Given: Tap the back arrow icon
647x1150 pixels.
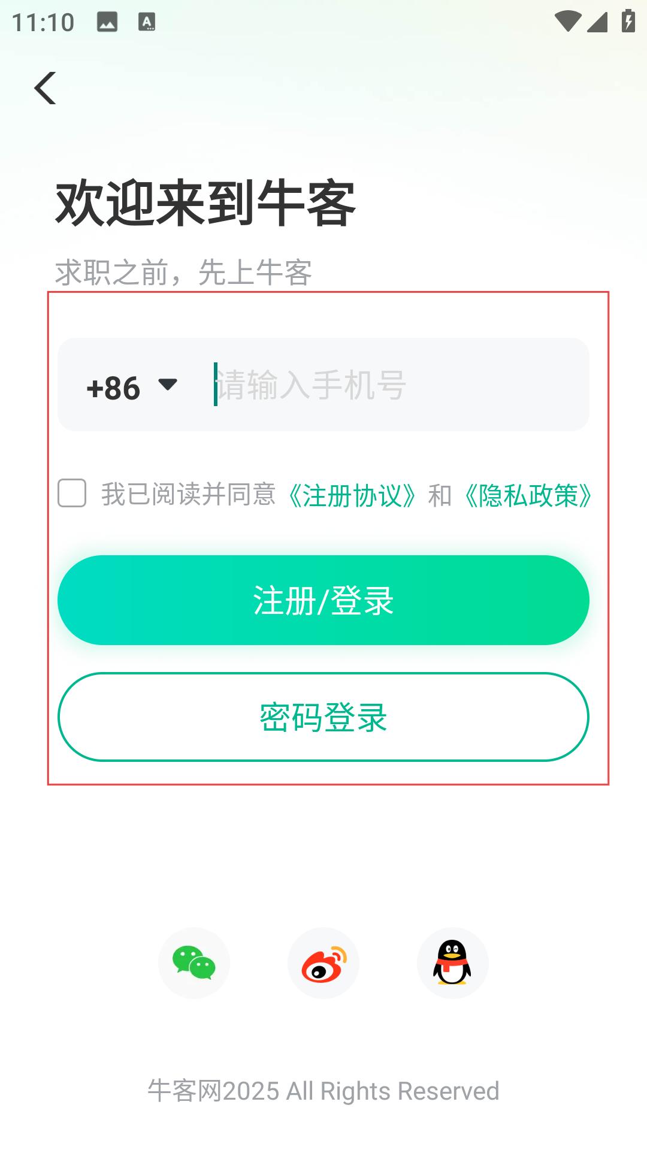Looking at the screenshot, I should pos(46,88).
